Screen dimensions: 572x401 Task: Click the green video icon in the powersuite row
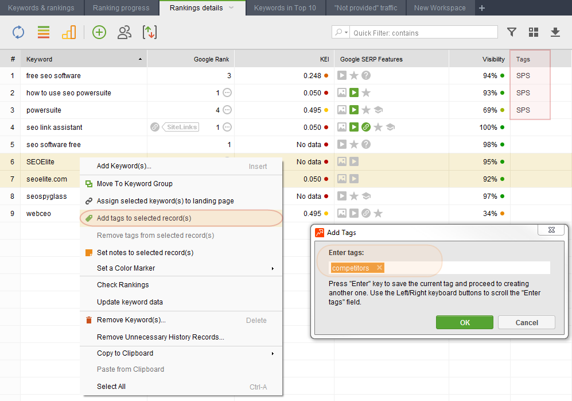click(x=354, y=110)
